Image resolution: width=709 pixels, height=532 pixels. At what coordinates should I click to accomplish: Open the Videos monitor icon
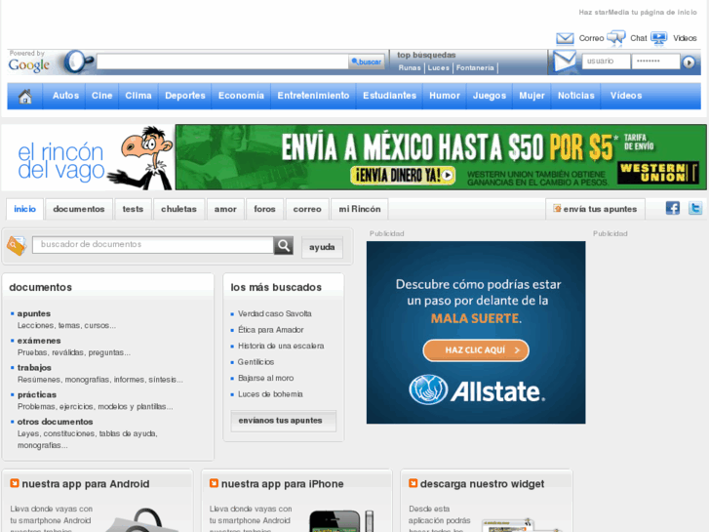coord(659,38)
